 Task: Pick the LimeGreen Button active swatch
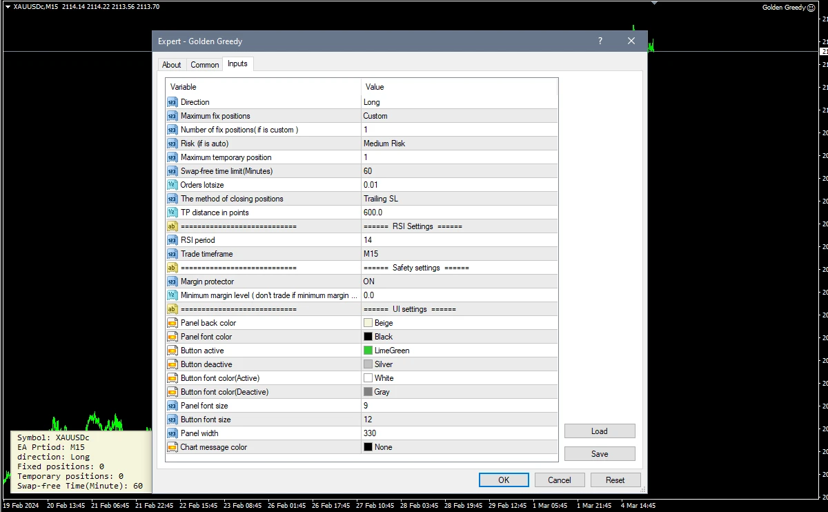click(368, 351)
